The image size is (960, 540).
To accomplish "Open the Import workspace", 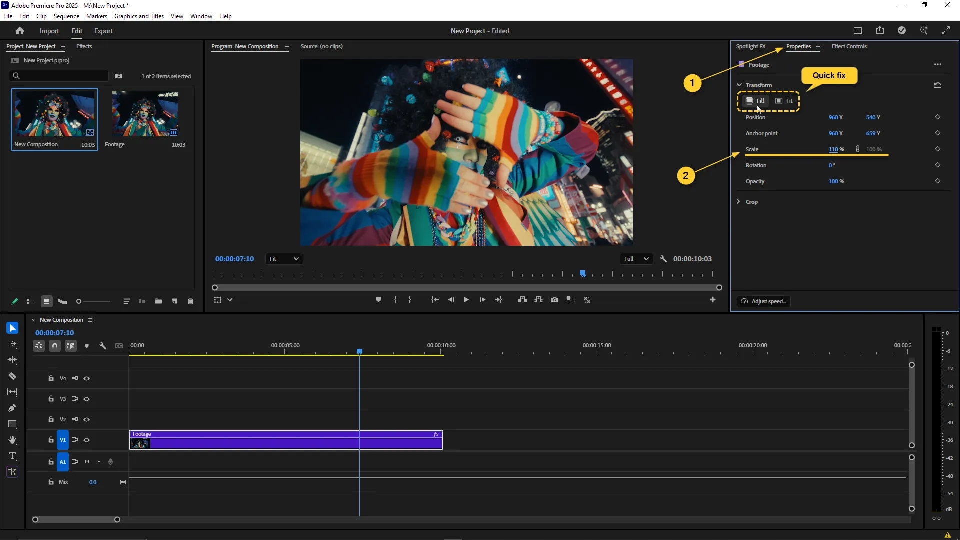I will 49,31.
